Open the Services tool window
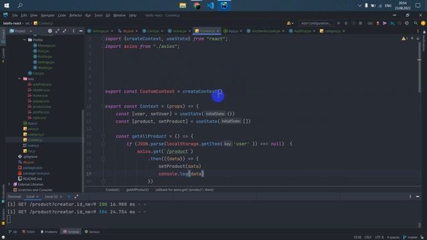427x240 pixels. tap(92, 232)
